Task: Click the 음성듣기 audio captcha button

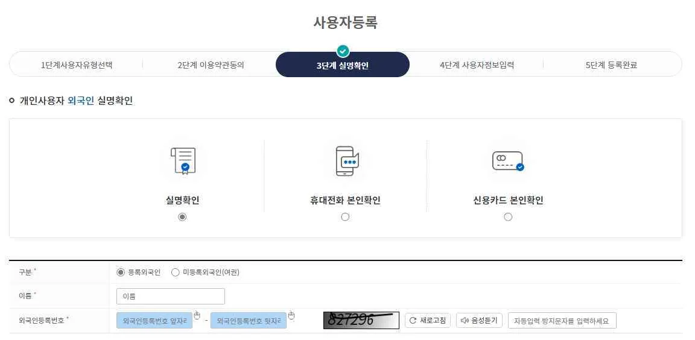Action: pos(479,320)
